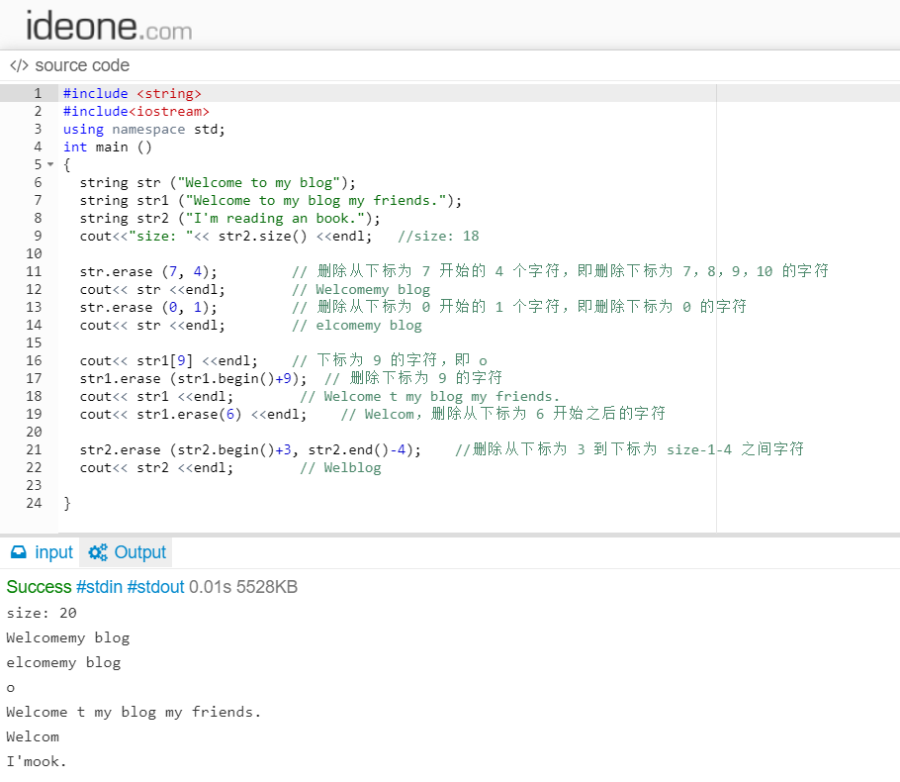The height and width of the screenshot is (782, 900).
Task: Select line number 1 in the gutter
Action: [x=38, y=93]
